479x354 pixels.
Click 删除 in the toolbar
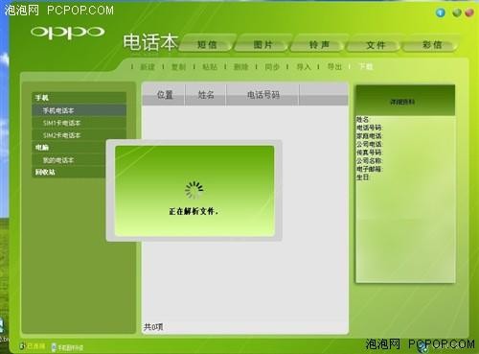pyautogui.click(x=241, y=67)
